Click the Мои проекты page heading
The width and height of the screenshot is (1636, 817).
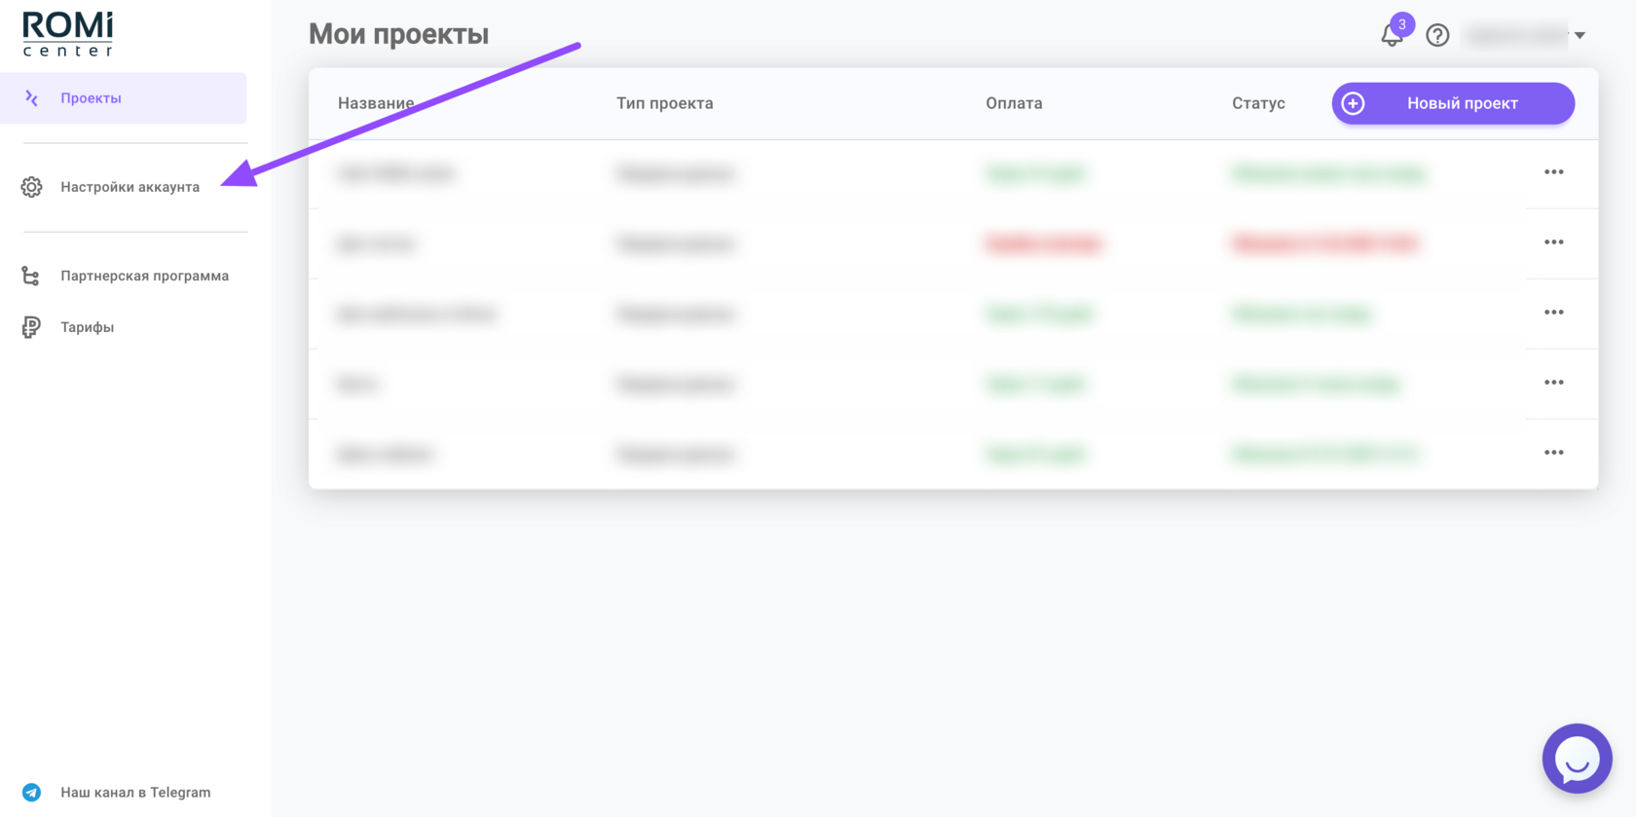[x=398, y=34]
